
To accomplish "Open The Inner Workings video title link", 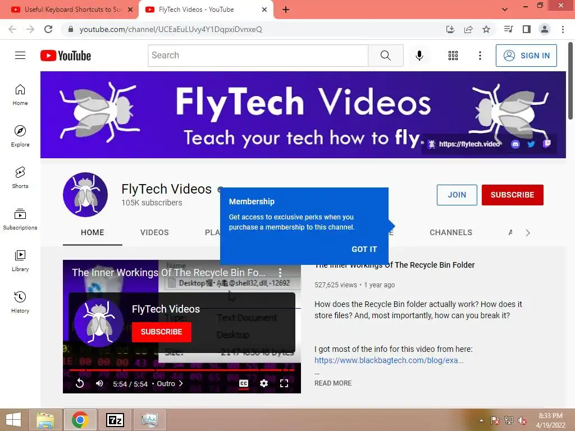I will coord(395,265).
